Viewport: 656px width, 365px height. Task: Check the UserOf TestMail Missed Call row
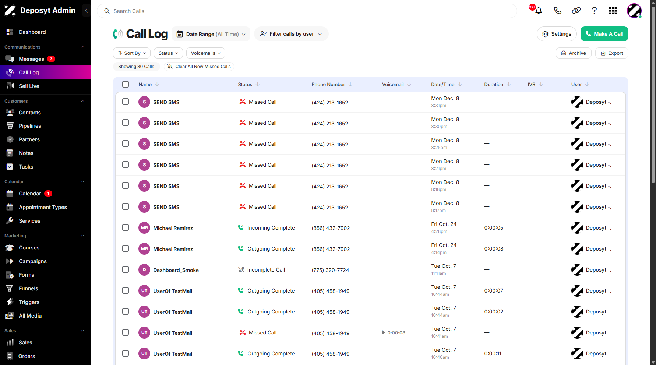pos(126,332)
